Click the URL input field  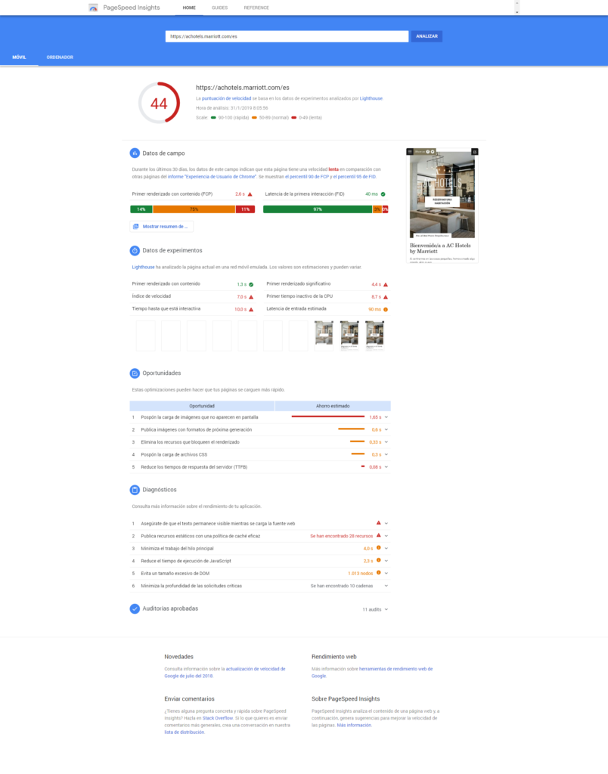[287, 36]
